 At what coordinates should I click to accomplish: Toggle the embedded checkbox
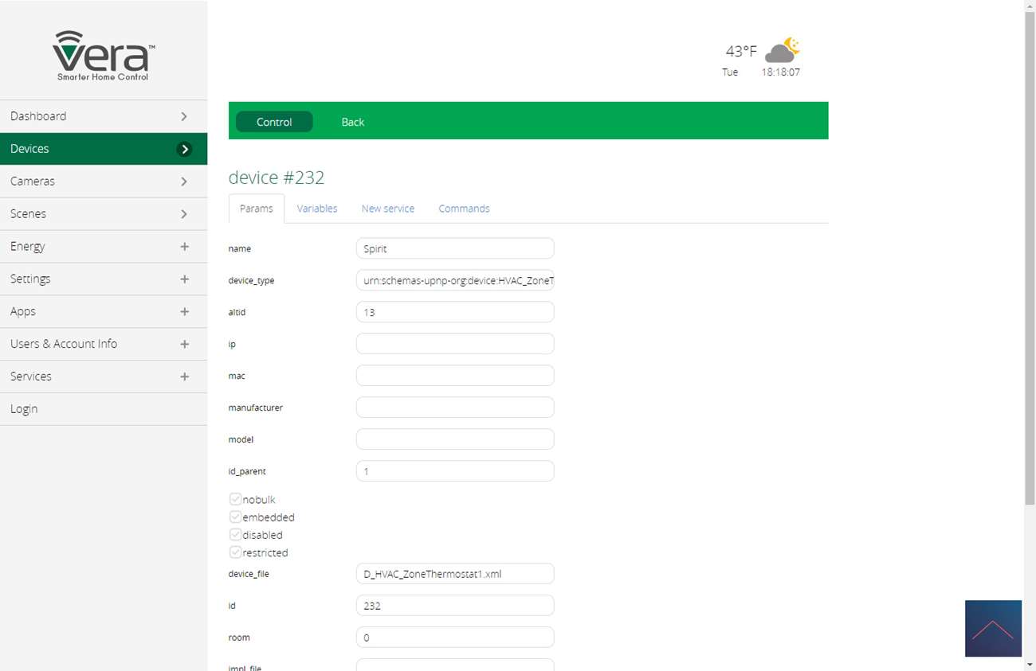(235, 517)
